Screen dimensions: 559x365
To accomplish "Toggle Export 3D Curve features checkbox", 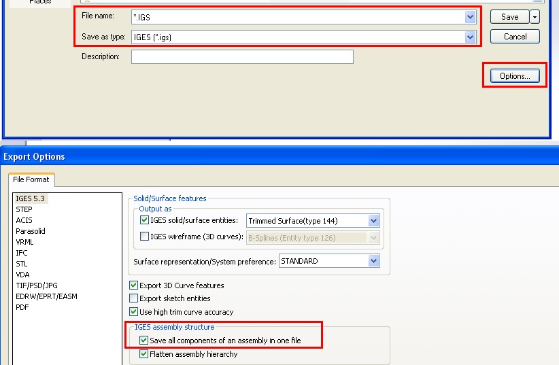I will pos(134,285).
